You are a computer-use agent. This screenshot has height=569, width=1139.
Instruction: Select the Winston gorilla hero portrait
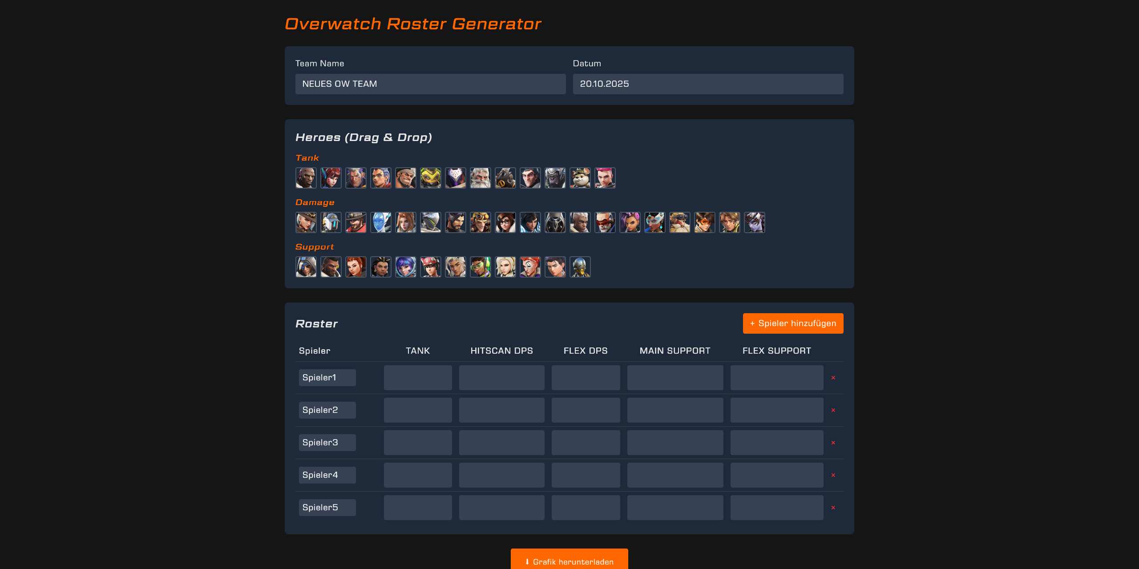pos(555,178)
